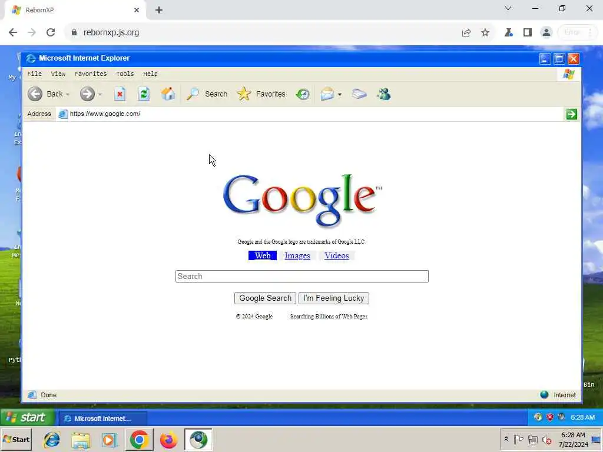
Task: Click Microsoft Internet... XP taskbar button
Action: coord(102,418)
